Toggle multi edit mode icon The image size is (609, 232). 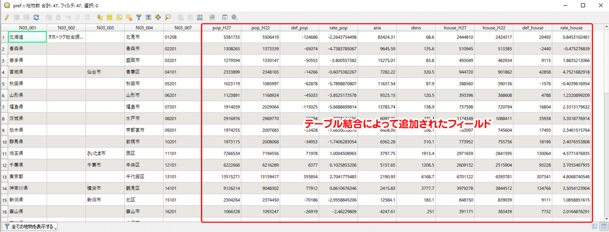[17, 17]
